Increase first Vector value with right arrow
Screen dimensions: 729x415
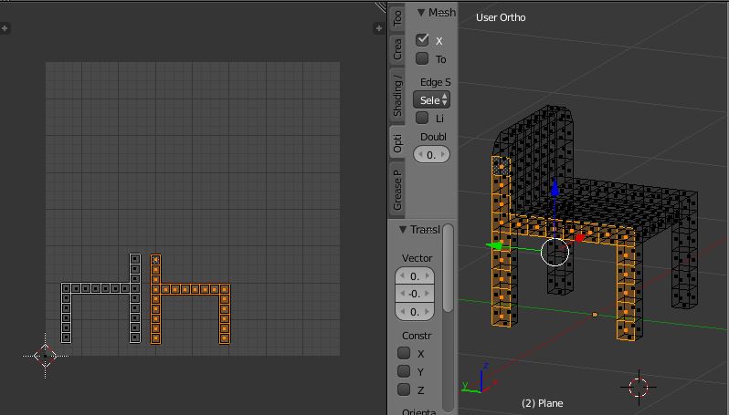[428, 276]
